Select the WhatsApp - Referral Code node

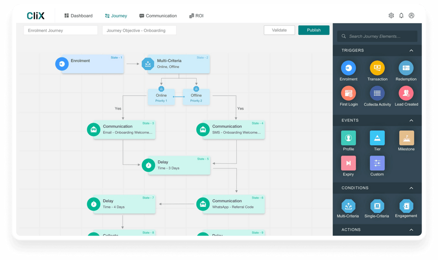coord(234,204)
